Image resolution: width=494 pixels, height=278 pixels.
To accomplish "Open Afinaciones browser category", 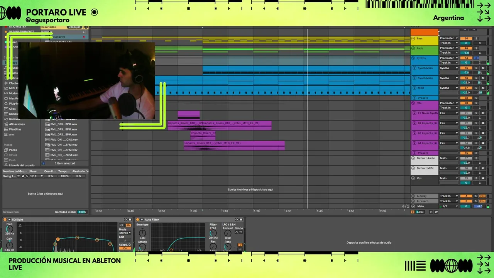I will click(14, 124).
